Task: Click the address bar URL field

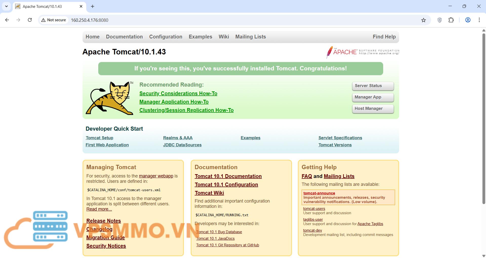Action: tap(228, 20)
